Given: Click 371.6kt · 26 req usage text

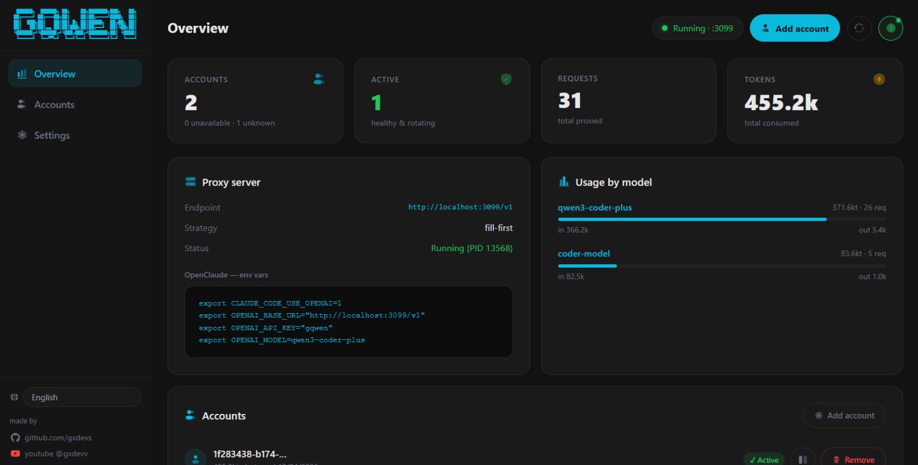Looking at the screenshot, I should tap(859, 208).
